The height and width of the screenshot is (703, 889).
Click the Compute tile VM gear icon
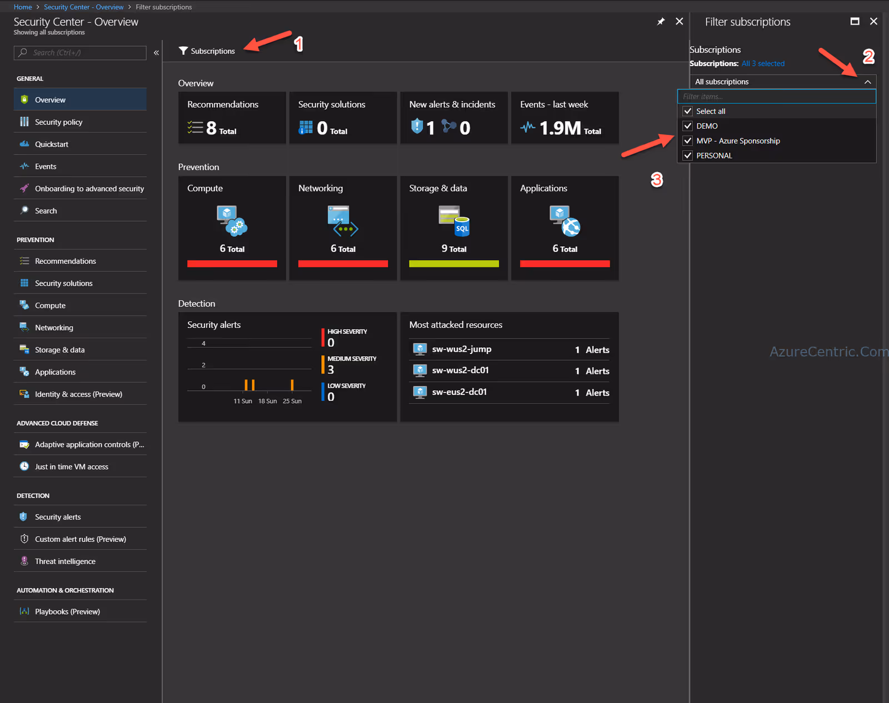coord(232,221)
